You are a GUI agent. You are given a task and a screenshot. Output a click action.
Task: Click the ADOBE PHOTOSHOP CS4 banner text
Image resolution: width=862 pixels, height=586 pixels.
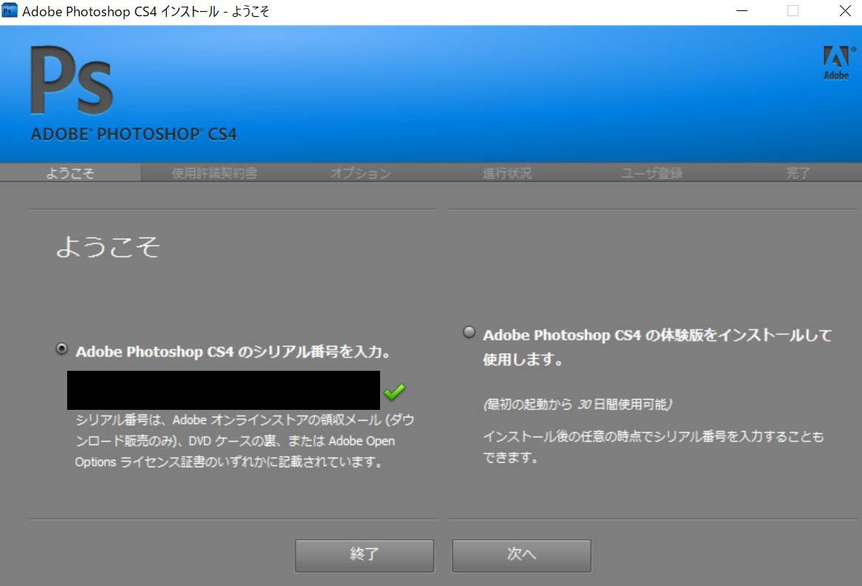click(134, 134)
